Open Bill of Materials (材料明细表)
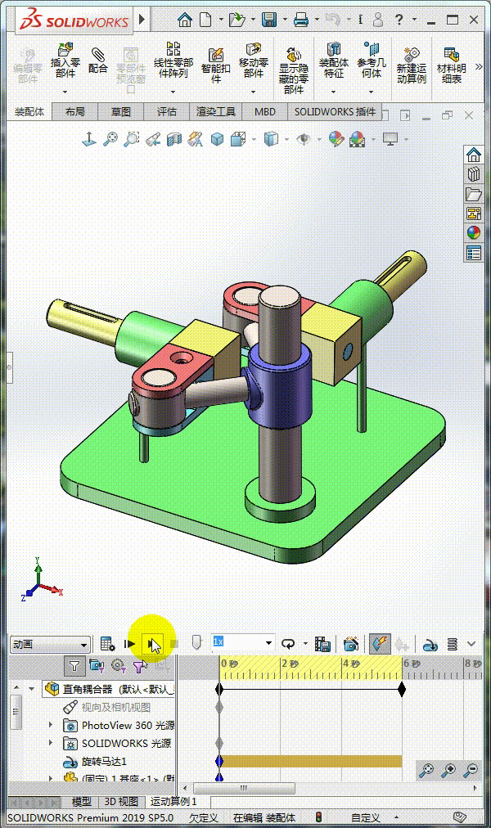Viewport: 491px width, 828px height. coord(452,66)
